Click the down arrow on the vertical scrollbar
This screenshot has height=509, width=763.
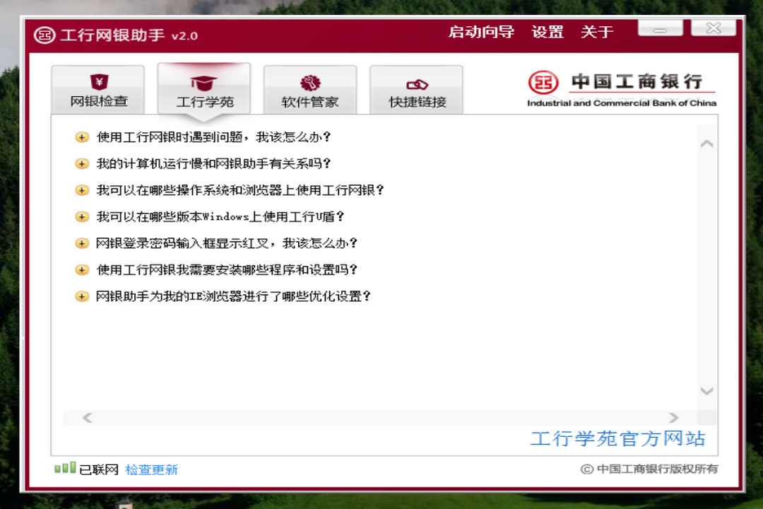pos(706,391)
